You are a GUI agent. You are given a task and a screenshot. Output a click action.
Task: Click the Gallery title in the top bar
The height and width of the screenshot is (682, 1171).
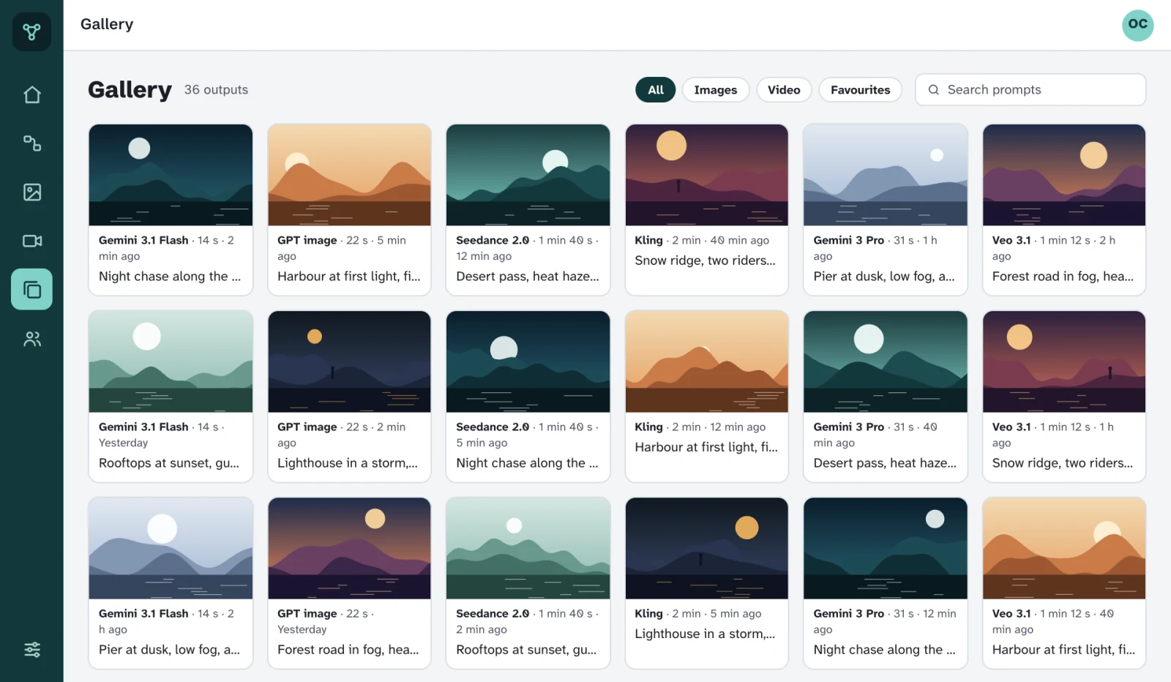(x=107, y=24)
